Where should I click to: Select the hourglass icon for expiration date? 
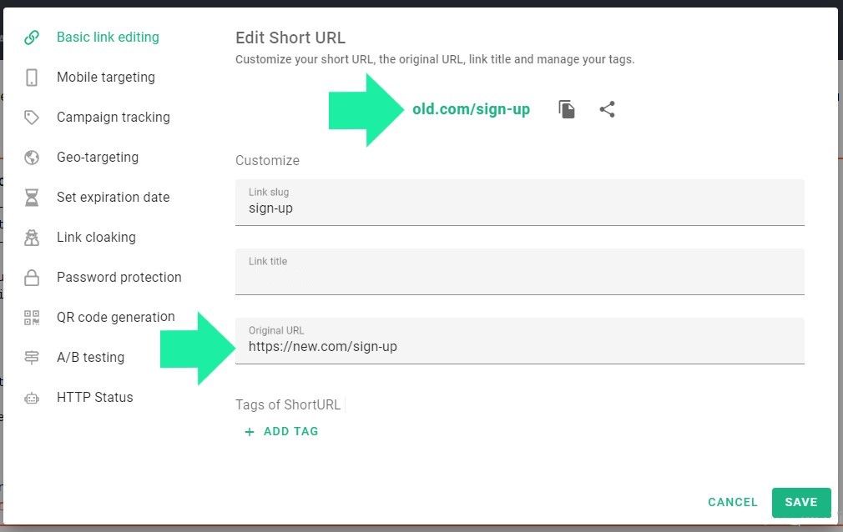coord(32,197)
